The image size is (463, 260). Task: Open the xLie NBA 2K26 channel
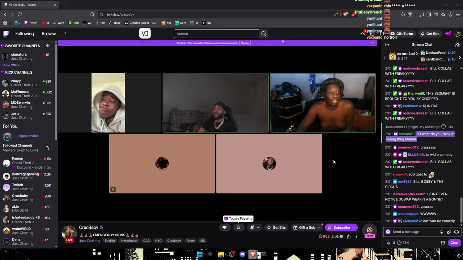point(27,209)
